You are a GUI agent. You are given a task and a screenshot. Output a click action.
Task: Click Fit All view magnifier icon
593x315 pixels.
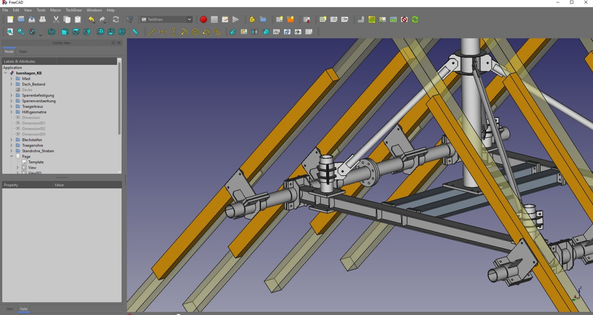point(10,32)
